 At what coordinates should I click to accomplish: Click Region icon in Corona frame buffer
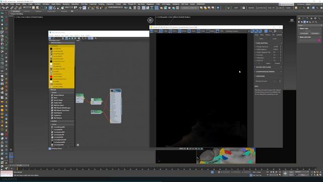coord(208,31)
